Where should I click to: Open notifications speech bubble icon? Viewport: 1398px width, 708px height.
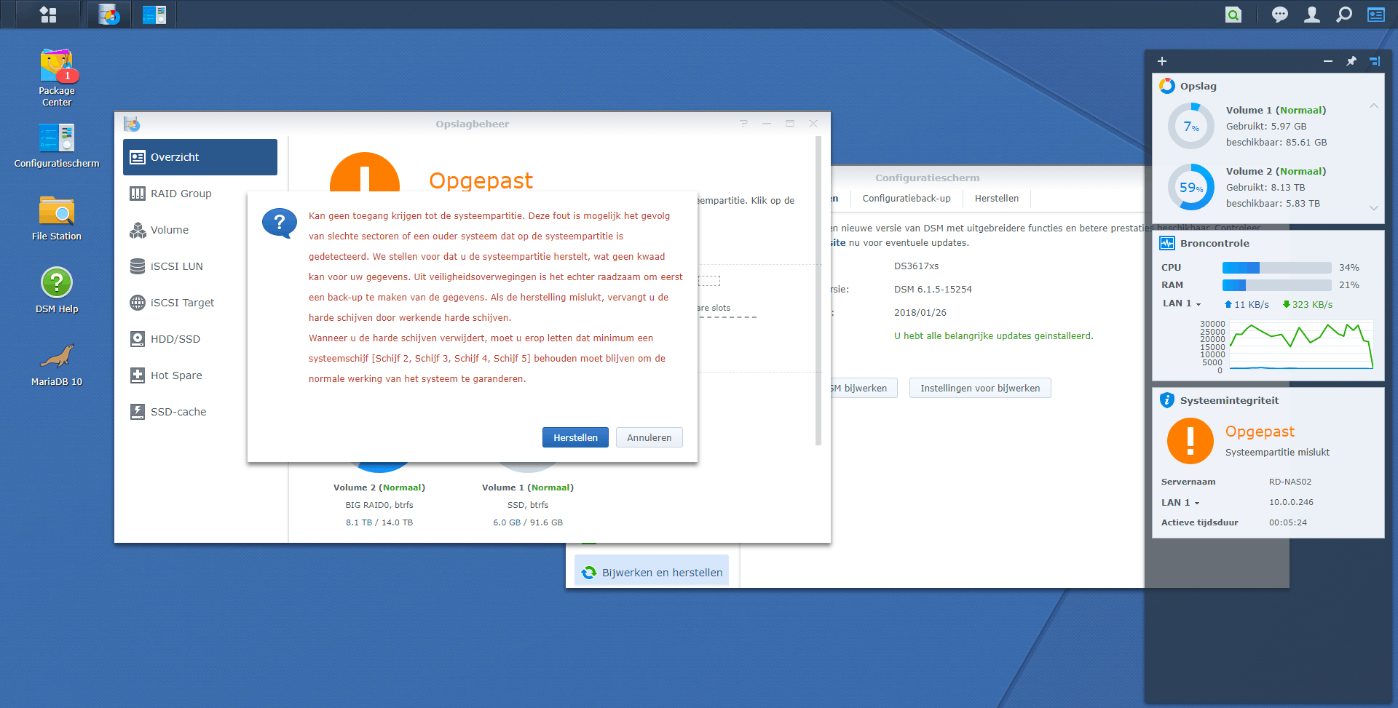click(1279, 15)
